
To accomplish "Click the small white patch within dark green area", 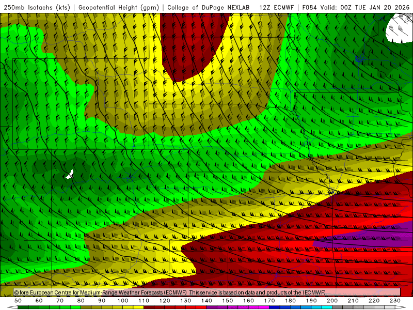I will pos(70,175).
